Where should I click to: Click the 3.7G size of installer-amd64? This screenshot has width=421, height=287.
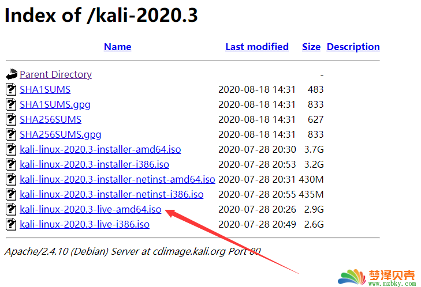coord(314,149)
